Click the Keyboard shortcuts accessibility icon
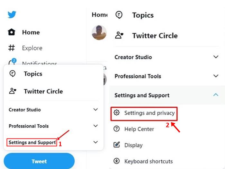The height and width of the screenshot is (169, 225). (x=117, y=161)
